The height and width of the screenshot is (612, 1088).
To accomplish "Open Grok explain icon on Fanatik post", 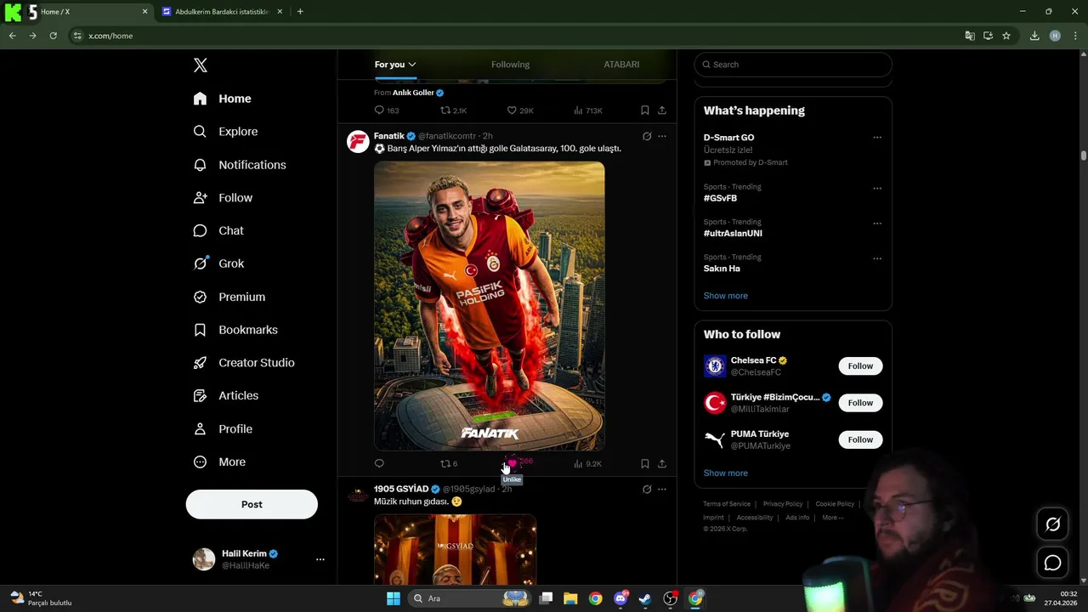I will click(647, 136).
